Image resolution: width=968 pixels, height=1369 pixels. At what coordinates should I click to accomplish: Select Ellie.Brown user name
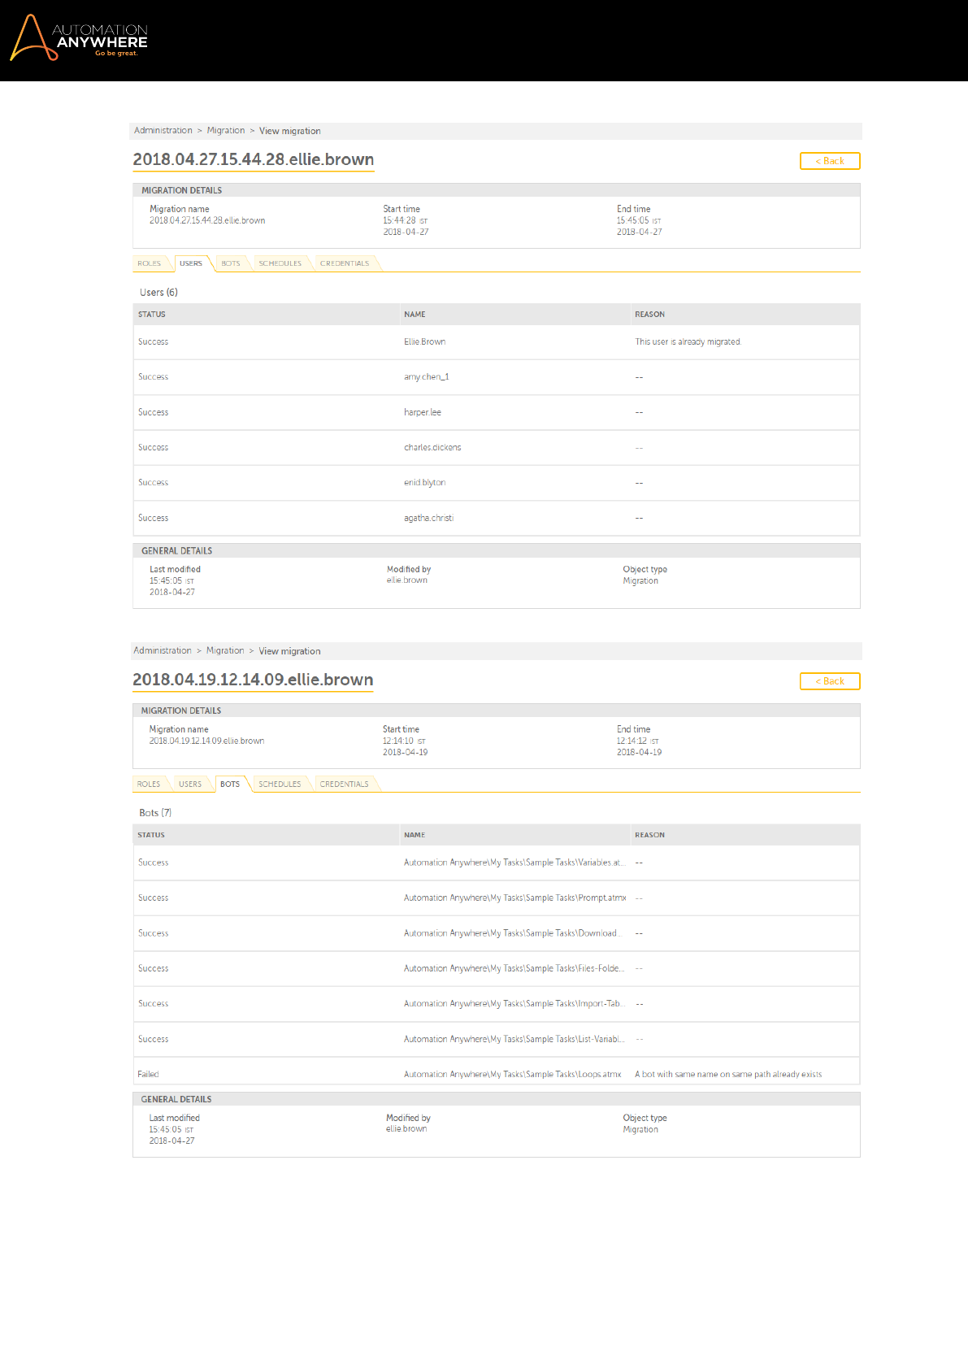tap(425, 342)
